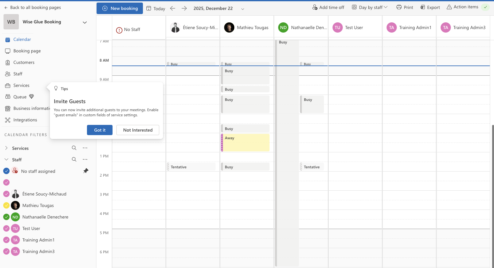Toggle off the Test User staff filter

point(6,228)
